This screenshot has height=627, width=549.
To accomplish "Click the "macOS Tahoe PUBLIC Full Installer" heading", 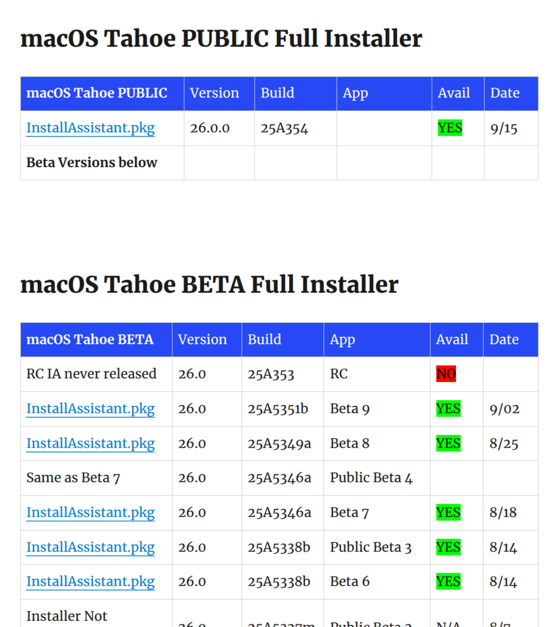I will [221, 39].
